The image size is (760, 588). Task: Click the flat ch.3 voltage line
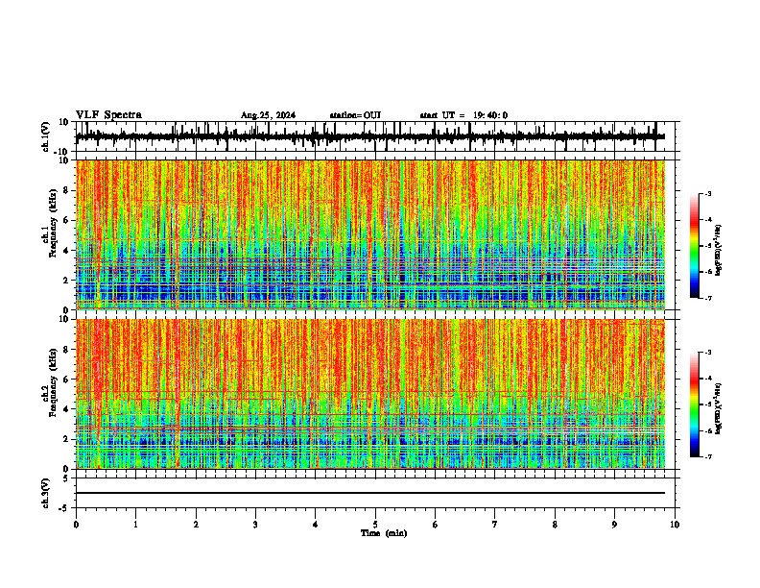click(x=370, y=493)
